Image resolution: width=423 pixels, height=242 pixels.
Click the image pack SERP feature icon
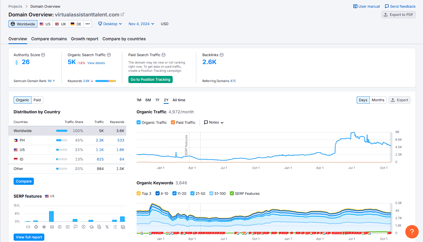coord(123,227)
